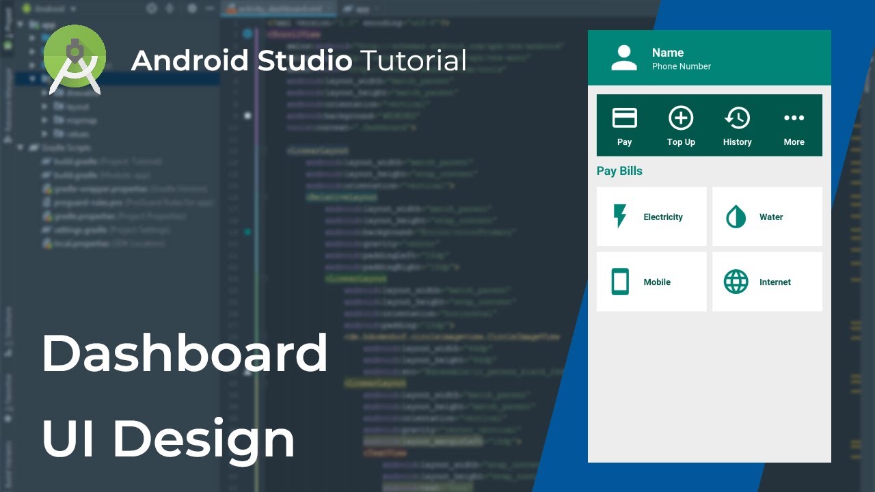
Task: Click the Android Studio Tutorial heading
Action: 299,60
